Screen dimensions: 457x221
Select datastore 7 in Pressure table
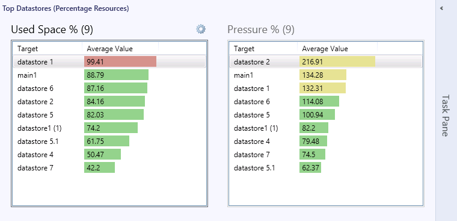(x=326, y=154)
